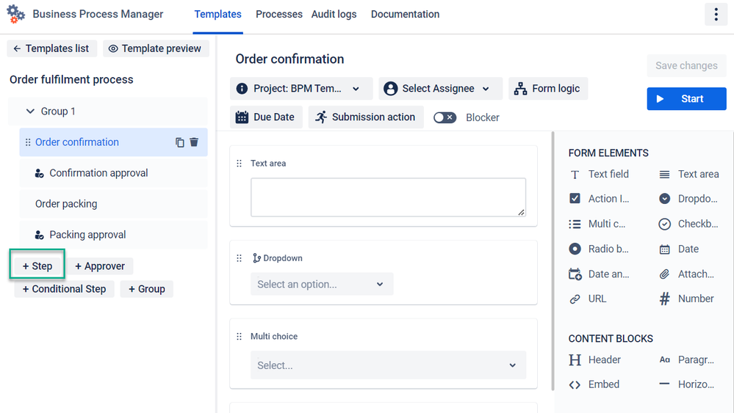
Task: Select the Packing approval step
Action: pos(113,235)
